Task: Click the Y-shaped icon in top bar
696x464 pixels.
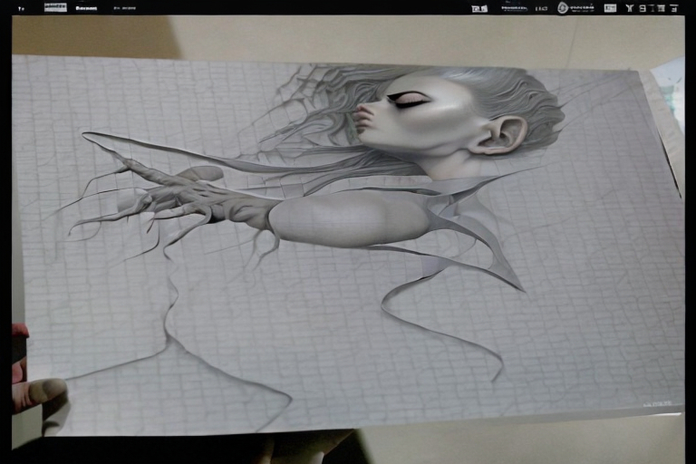Action: [x=629, y=8]
